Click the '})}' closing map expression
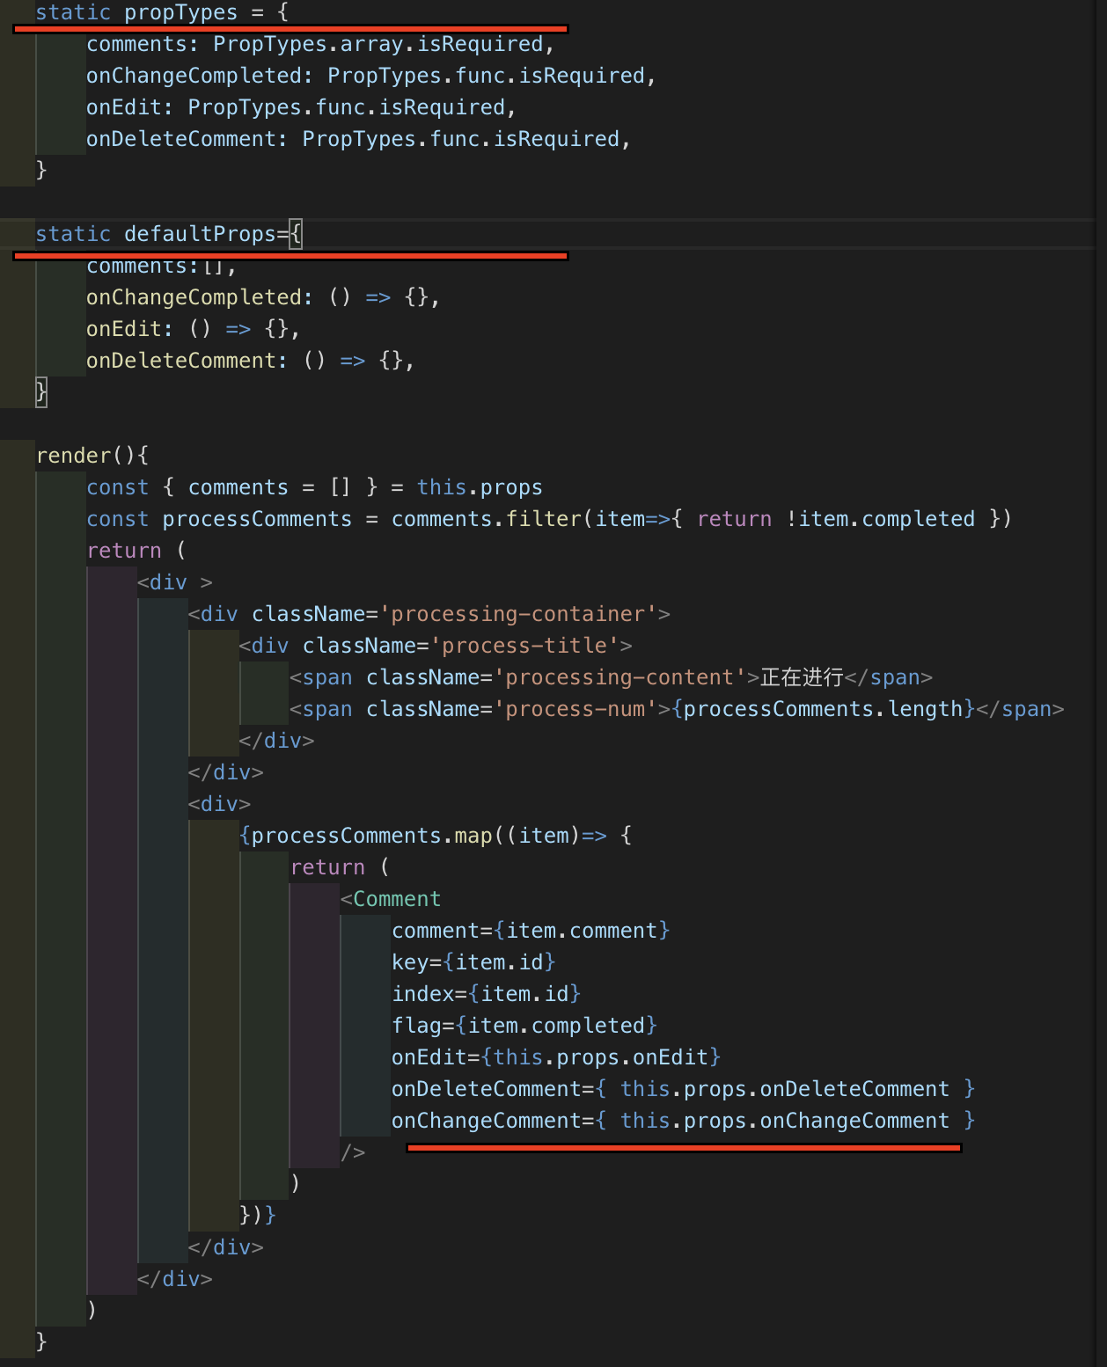Image resolution: width=1107 pixels, height=1367 pixels. pyautogui.click(x=258, y=1216)
